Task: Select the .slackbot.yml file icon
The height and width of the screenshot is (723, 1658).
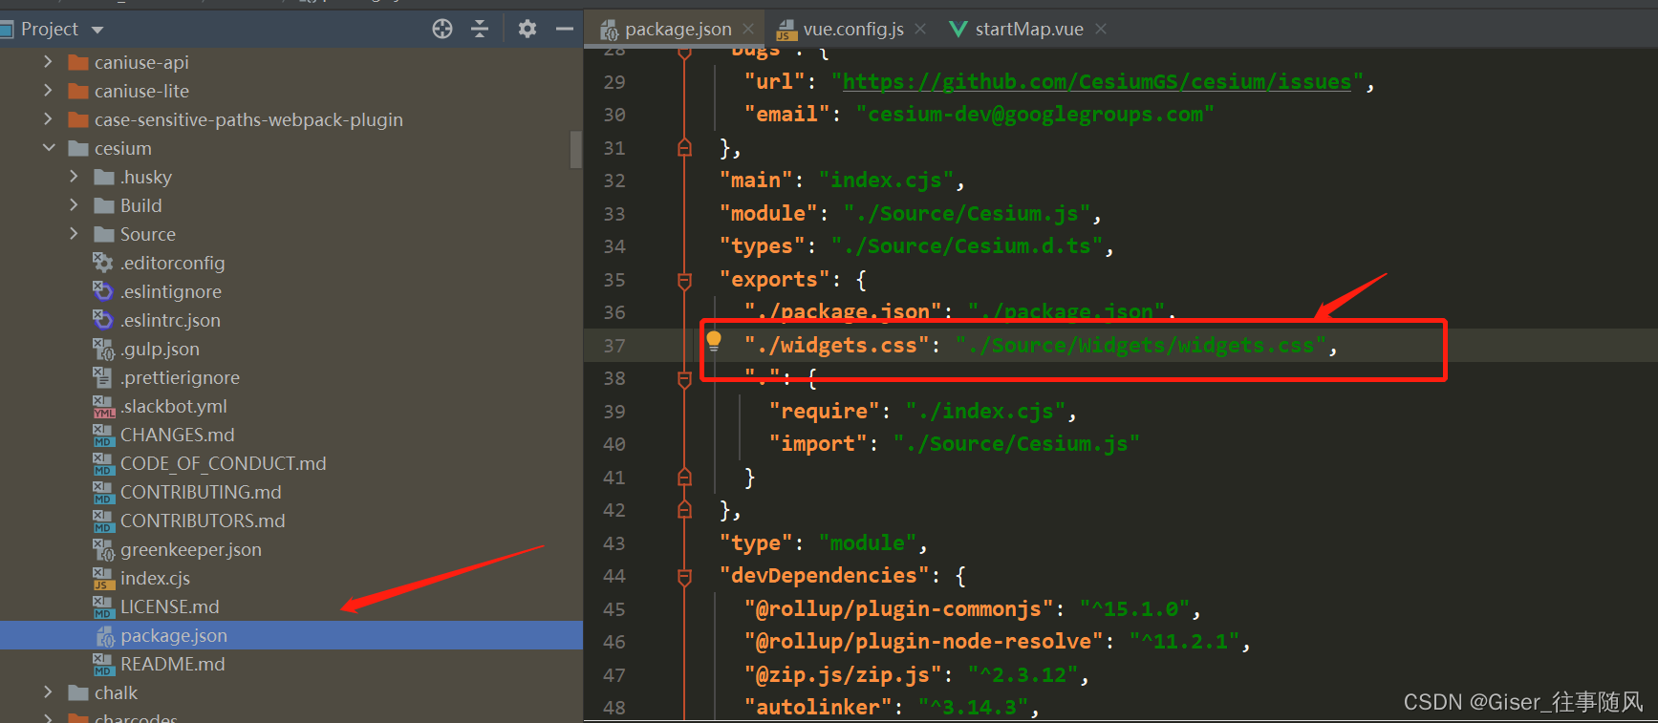Action: click(x=103, y=406)
